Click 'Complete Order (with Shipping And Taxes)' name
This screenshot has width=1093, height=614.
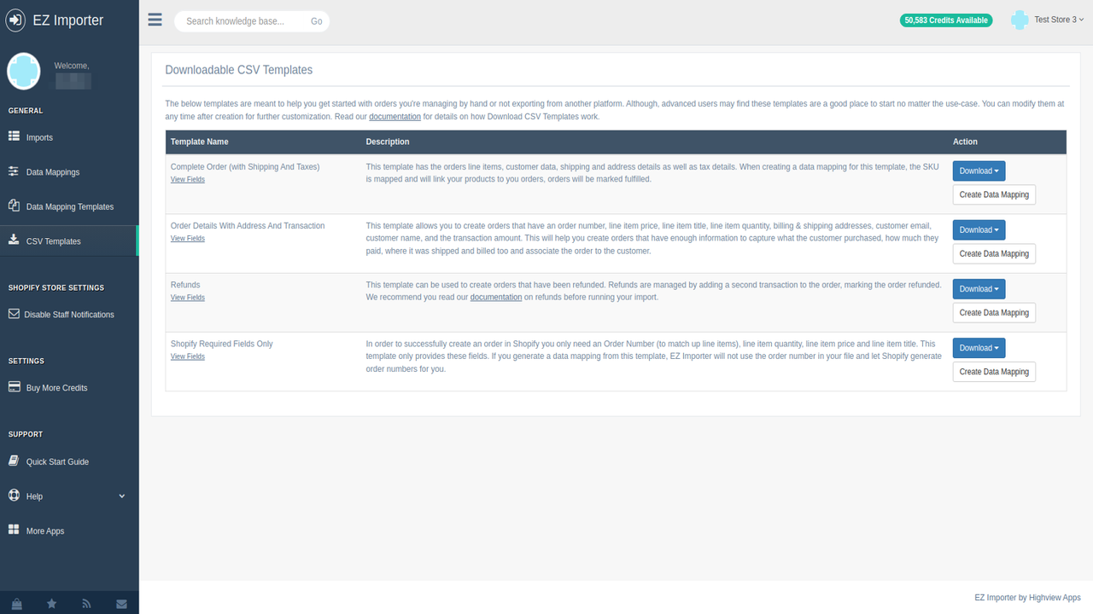pyautogui.click(x=245, y=167)
